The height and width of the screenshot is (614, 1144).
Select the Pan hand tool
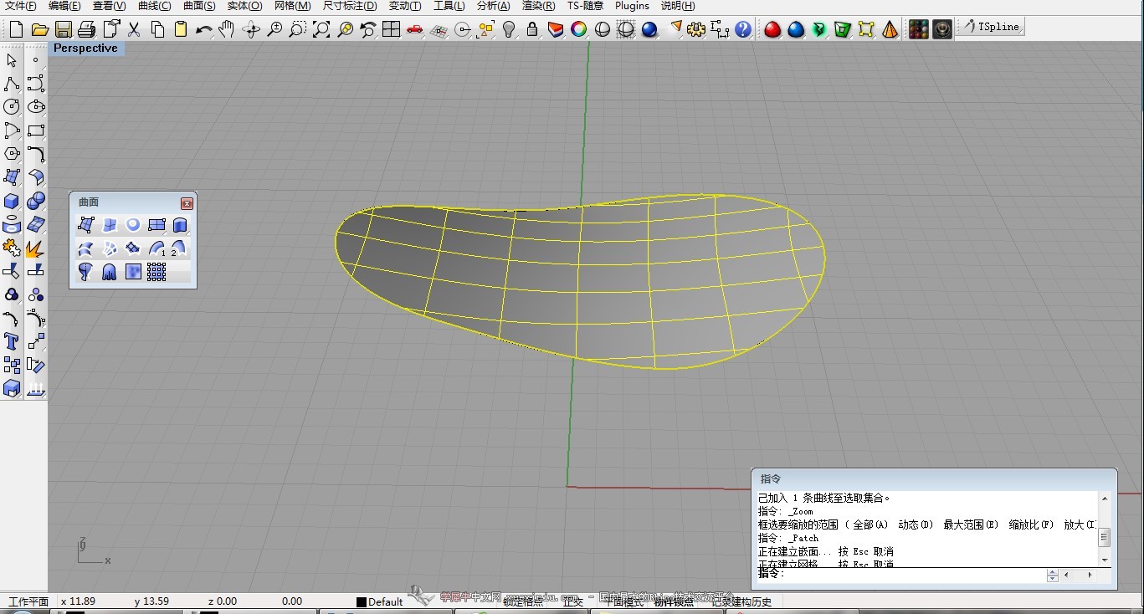tap(227, 29)
